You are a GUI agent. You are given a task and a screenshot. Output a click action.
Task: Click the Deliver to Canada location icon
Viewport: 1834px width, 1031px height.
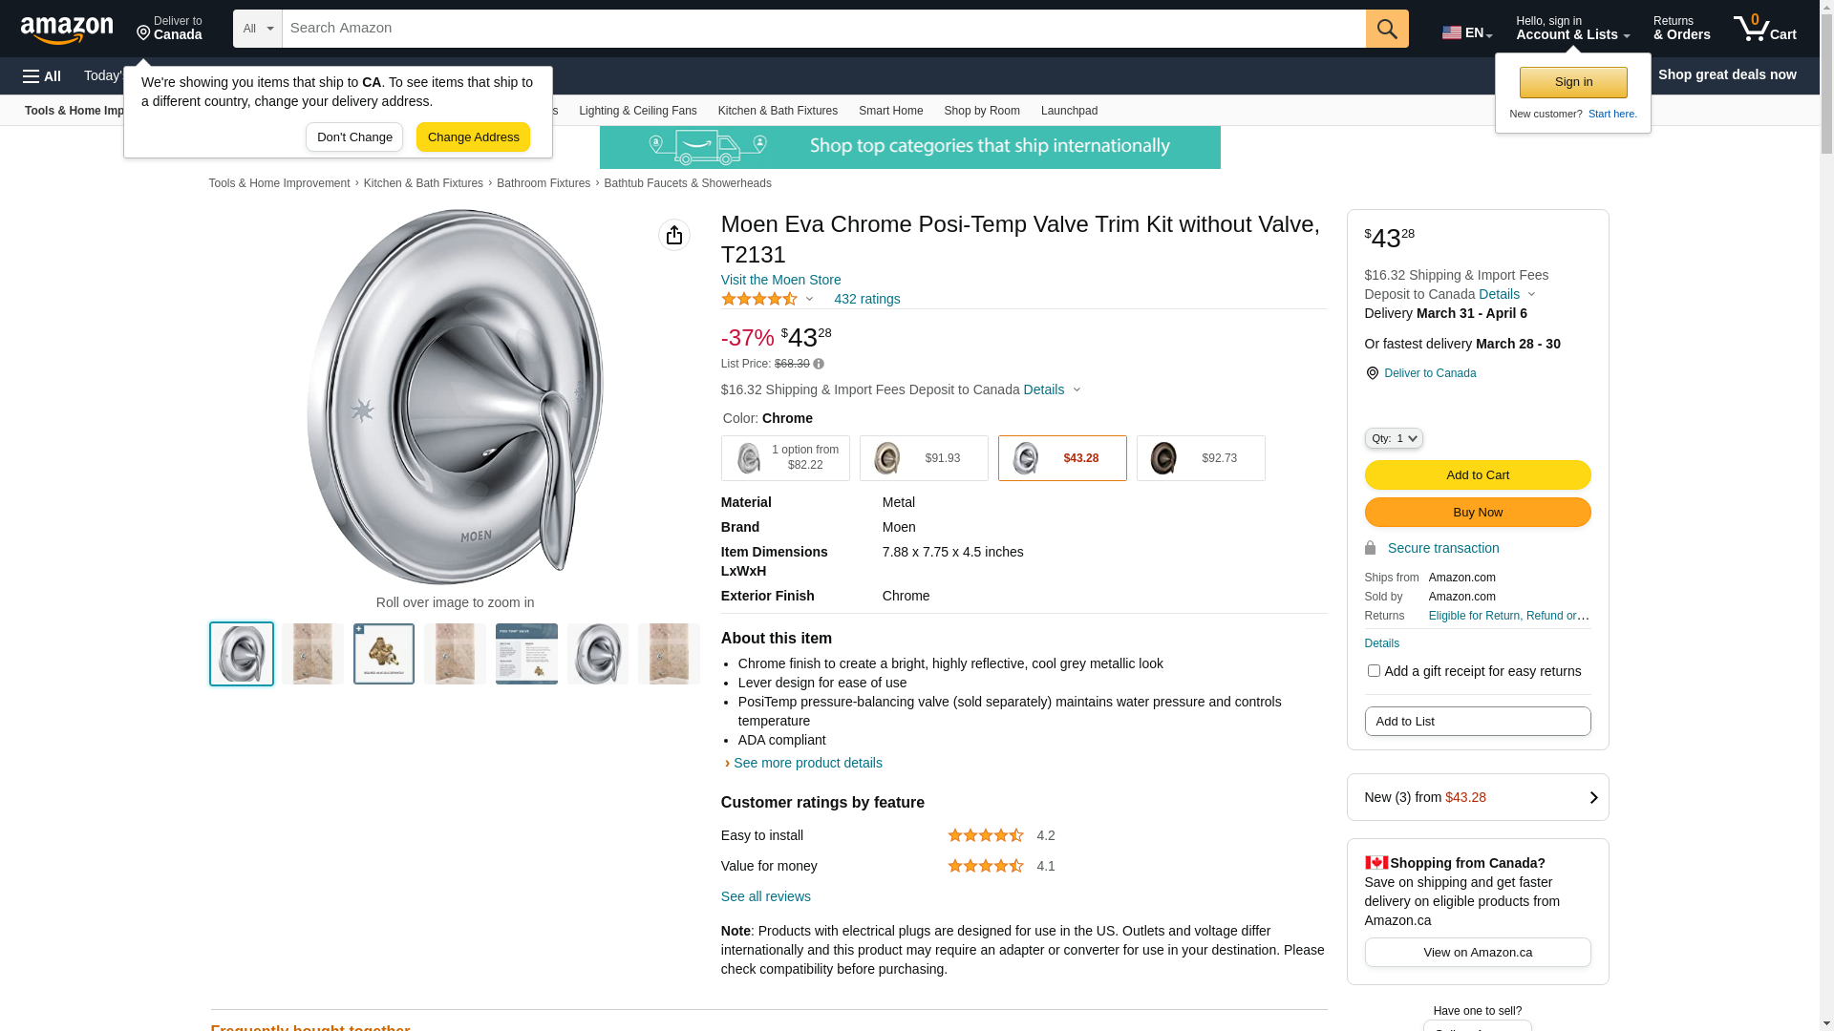(x=1373, y=373)
